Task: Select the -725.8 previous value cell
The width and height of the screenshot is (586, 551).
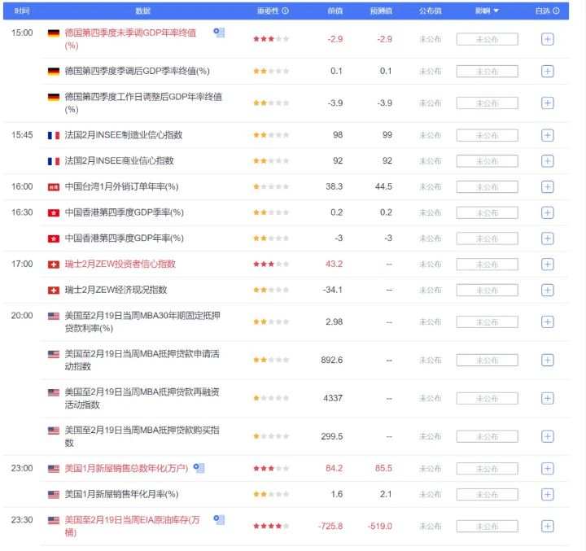Action: pyautogui.click(x=330, y=527)
